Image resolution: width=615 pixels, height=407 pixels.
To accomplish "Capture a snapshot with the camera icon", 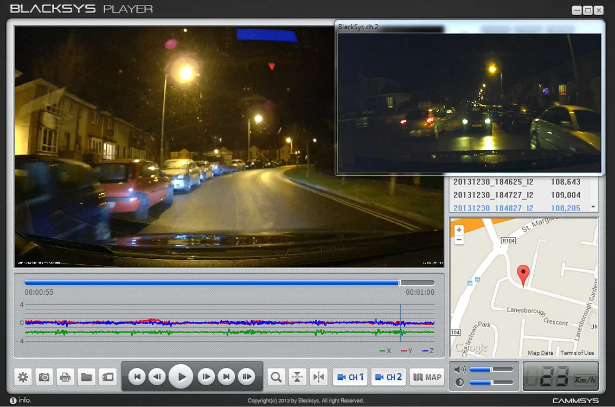I will pos(44,377).
